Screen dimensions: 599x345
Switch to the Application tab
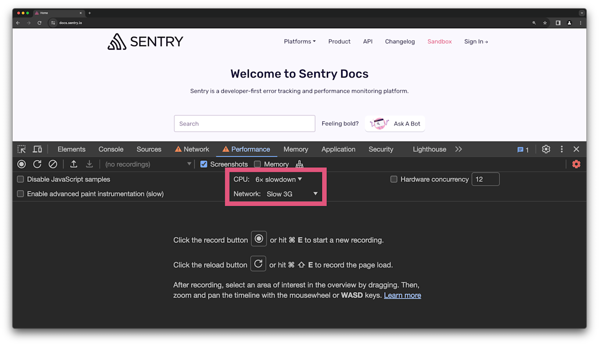pos(338,149)
